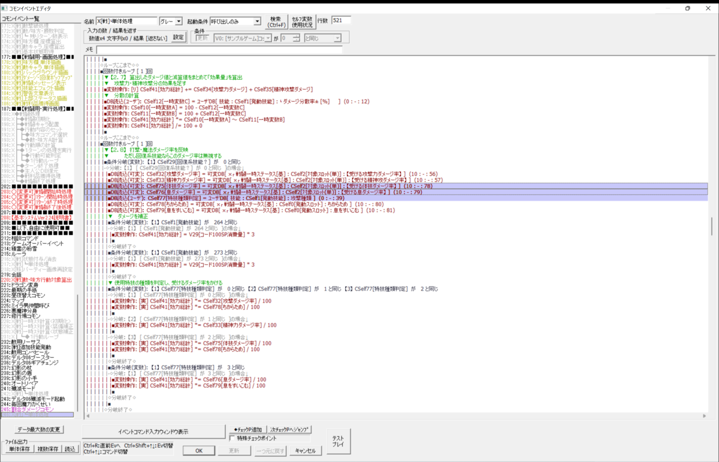Open the と同じ comparison dropdown
This screenshot has width=719, height=462.
(x=322, y=38)
